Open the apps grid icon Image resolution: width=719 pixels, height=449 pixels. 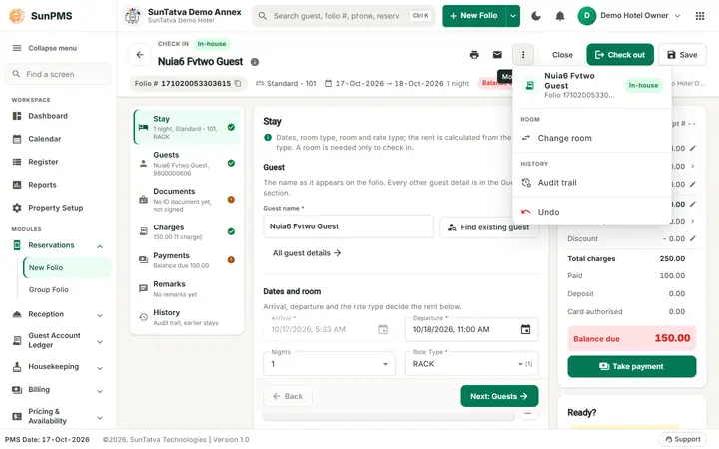click(x=700, y=16)
